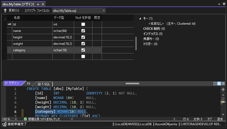
Task: Click the 文字: 5 status indicator
Action: 198,119
